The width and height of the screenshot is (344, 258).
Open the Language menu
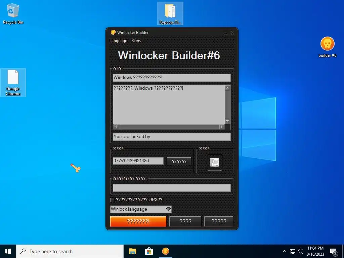tap(118, 41)
